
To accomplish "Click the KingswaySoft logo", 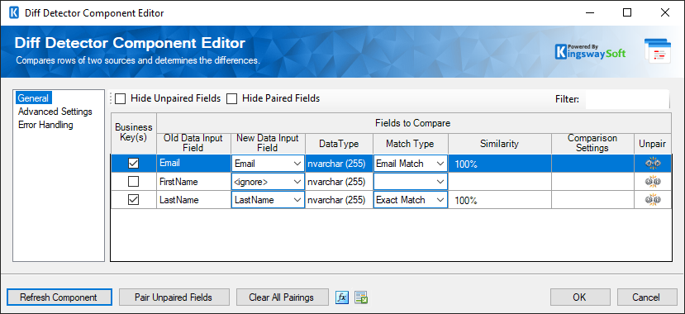I will click(x=590, y=51).
